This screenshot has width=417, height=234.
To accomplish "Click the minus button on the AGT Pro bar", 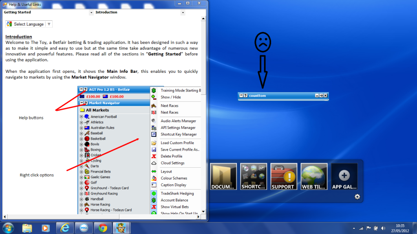I will pyautogui.click(x=82, y=90).
